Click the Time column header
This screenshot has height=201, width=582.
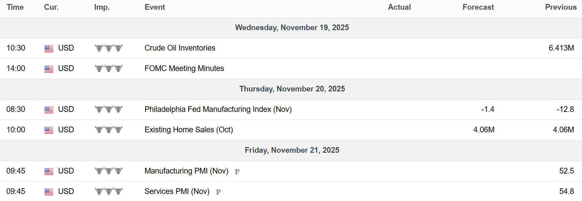point(15,7)
